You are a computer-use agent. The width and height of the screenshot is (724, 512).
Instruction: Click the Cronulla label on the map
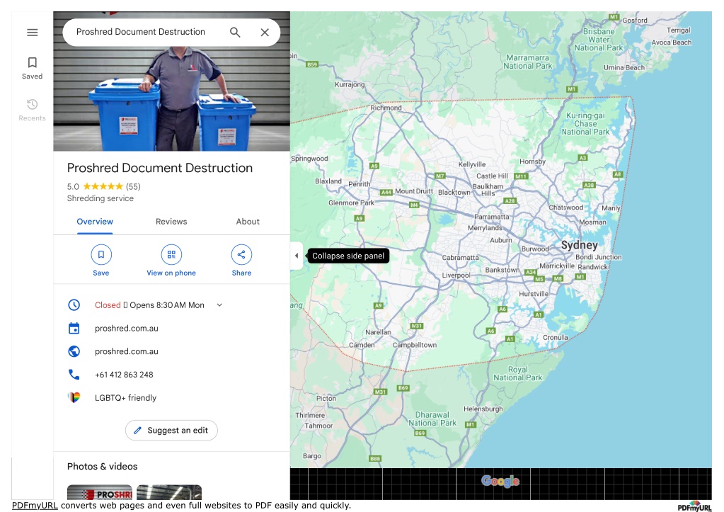(556, 337)
